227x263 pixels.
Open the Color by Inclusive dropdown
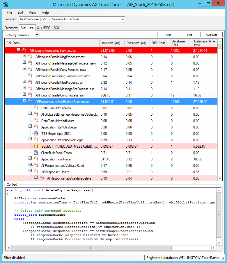[x=37, y=35]
